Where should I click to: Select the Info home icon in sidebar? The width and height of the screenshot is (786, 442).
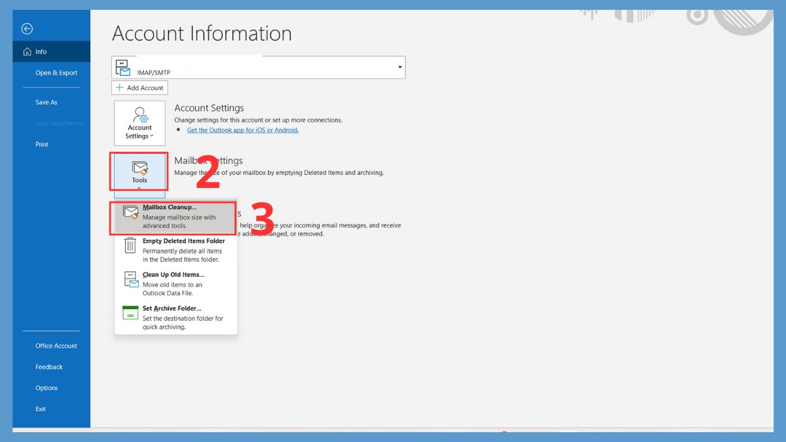pyautogui.click(x=28, y=50)
